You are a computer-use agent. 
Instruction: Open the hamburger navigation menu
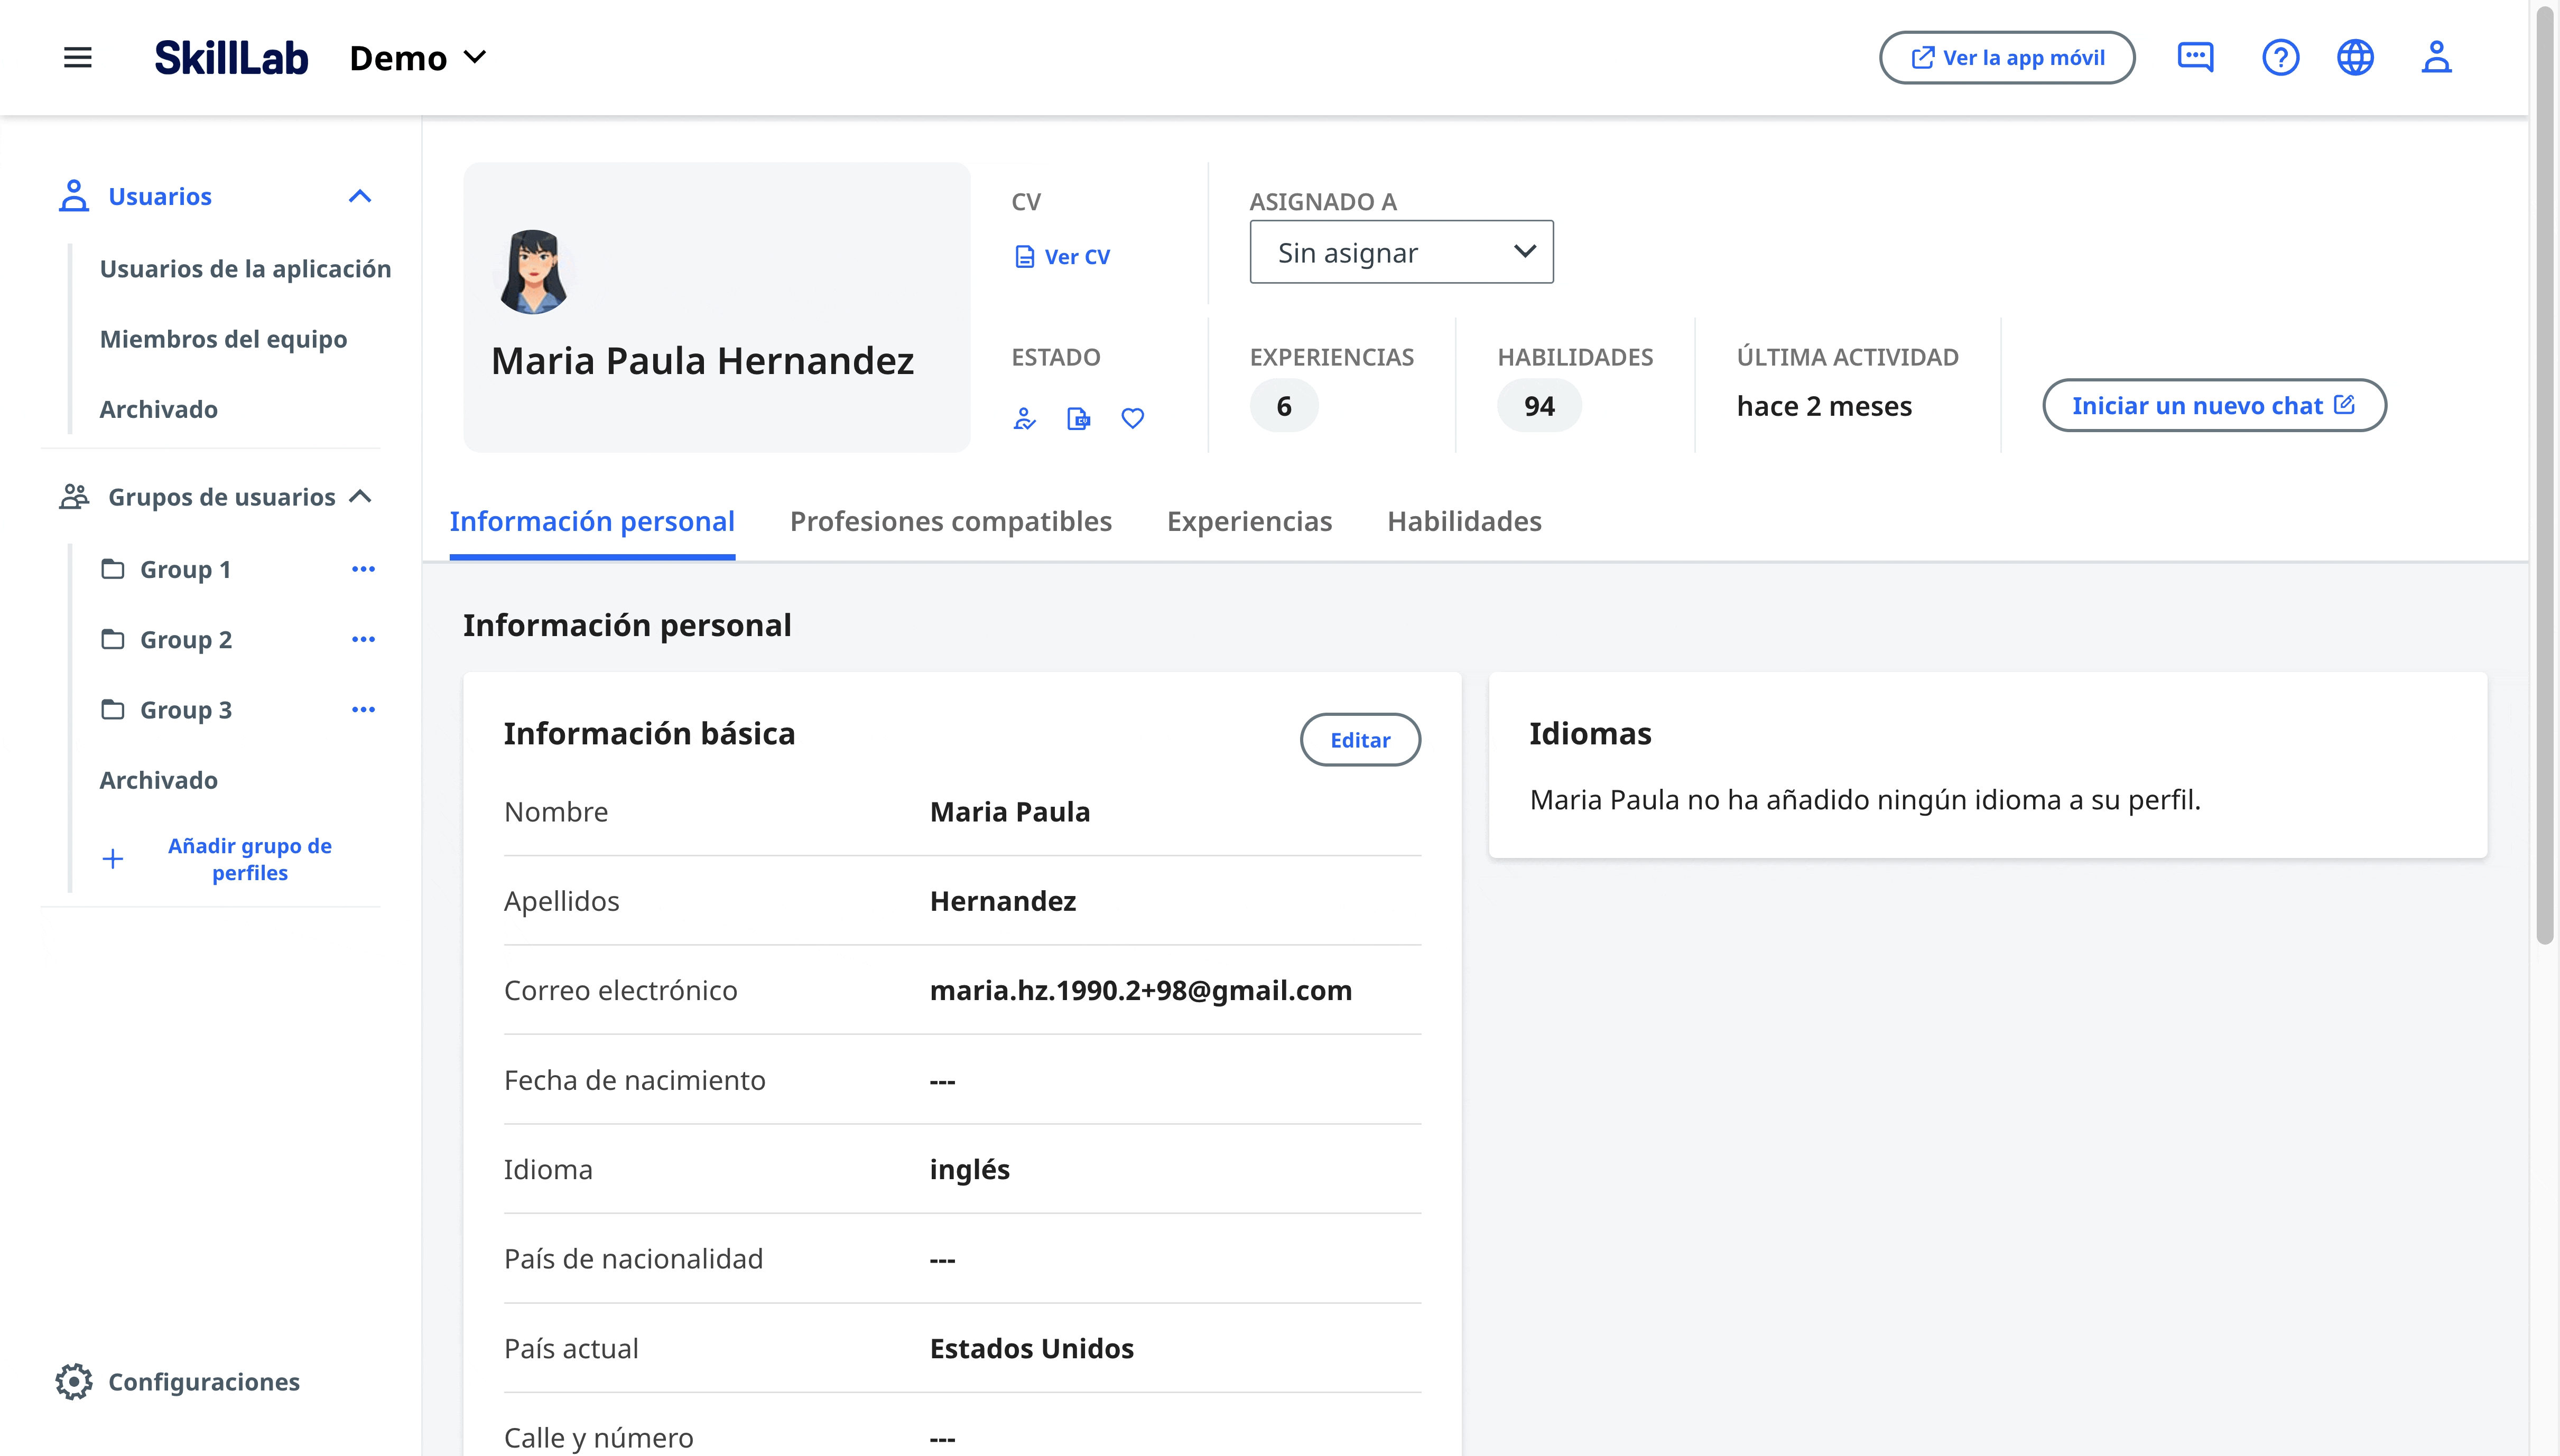pos(77,58)
